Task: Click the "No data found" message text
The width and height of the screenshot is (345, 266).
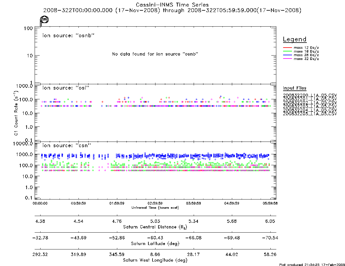Action: [x=155, y=54]
